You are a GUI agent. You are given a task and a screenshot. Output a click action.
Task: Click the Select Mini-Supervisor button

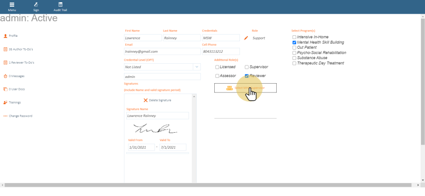245,88
